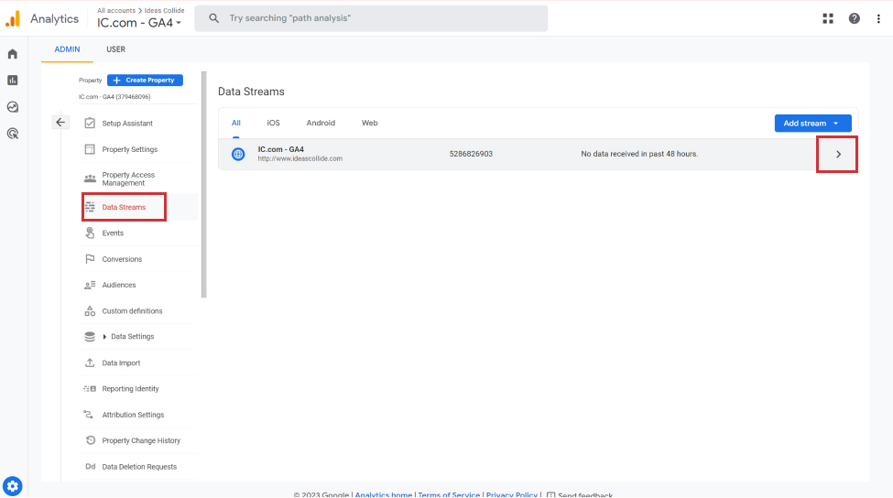Viewport: 893px width, 498px height.
Task: Open the IC.com - GA4 stream chevron
Action: click(838, 154)
